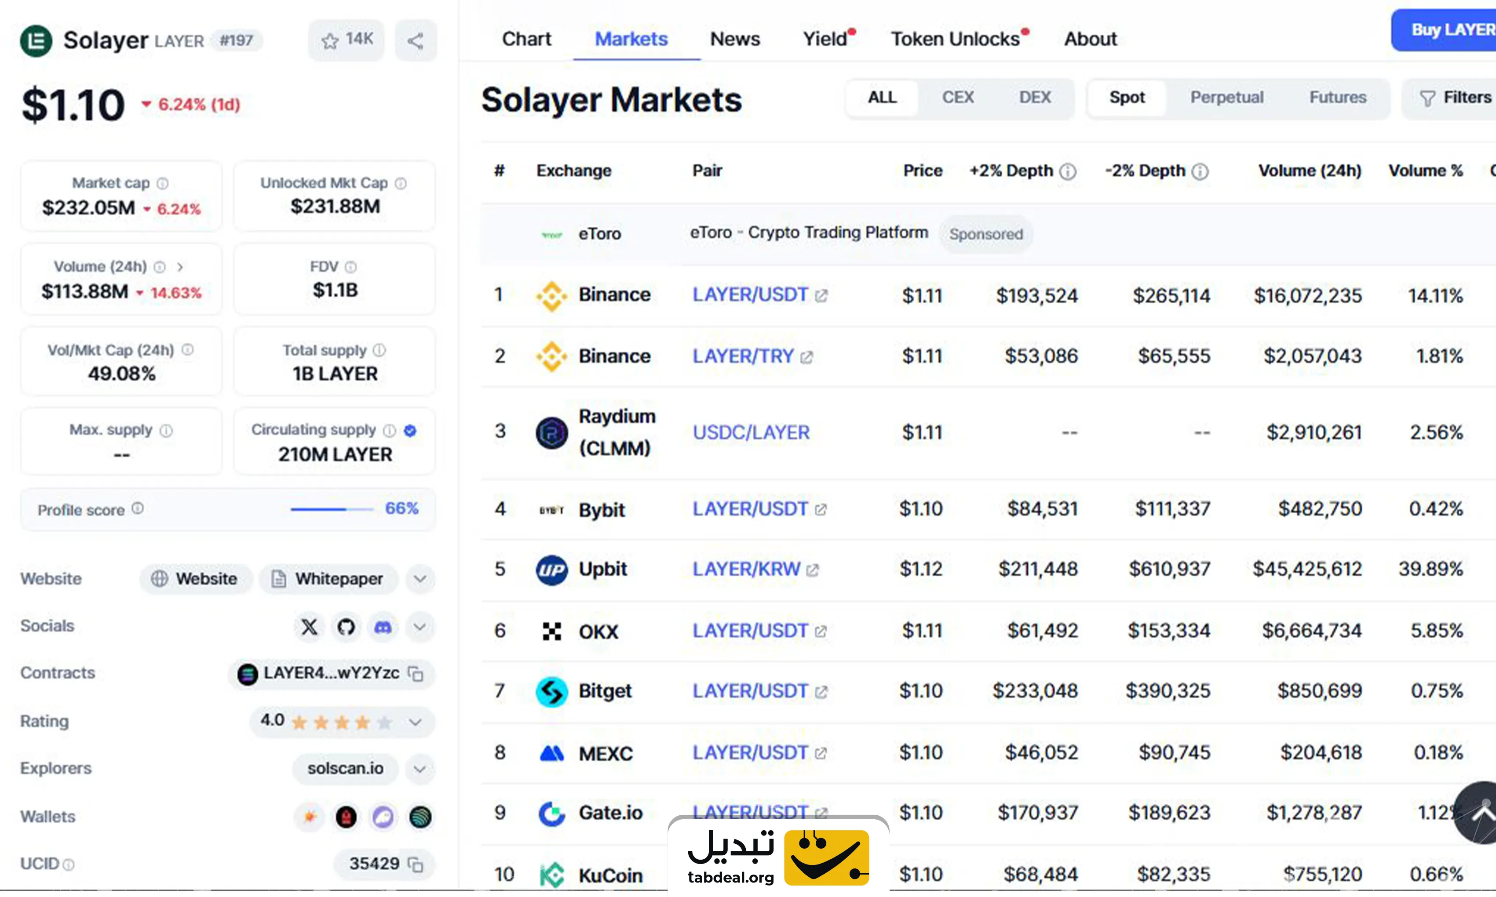The width and height of the screenshot is (1496, 897).
Task: Open the X (Twitter) social icon
Action: click(309, 627)
